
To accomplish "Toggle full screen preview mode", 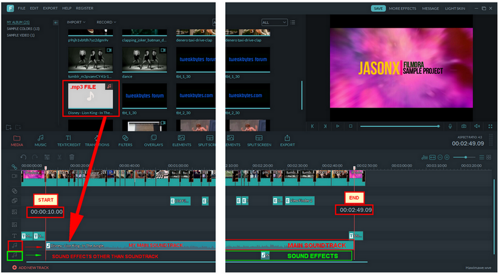I will tap(490, 126).
